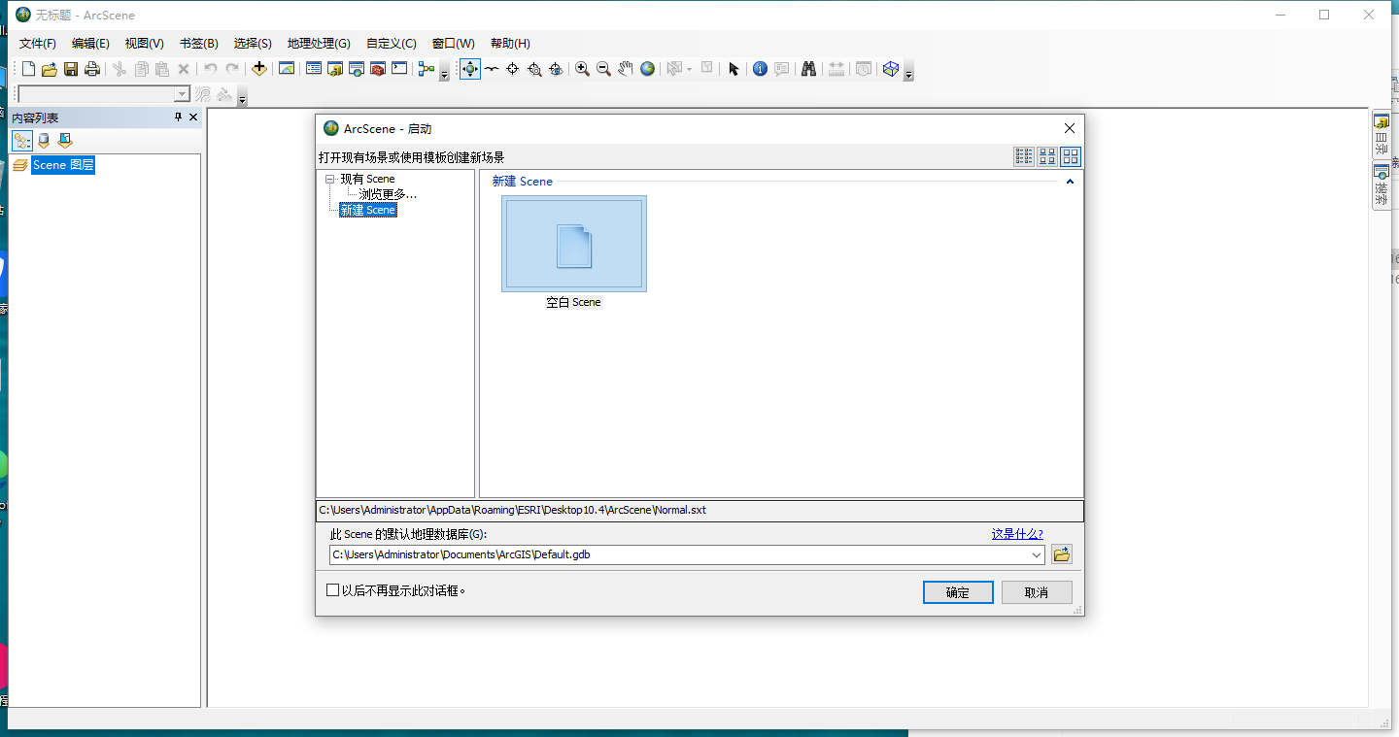
Task: Select the Pan hand tool
Action: click(626, 69)
